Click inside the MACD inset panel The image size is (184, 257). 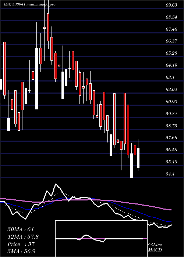click(x=101, y=239)
